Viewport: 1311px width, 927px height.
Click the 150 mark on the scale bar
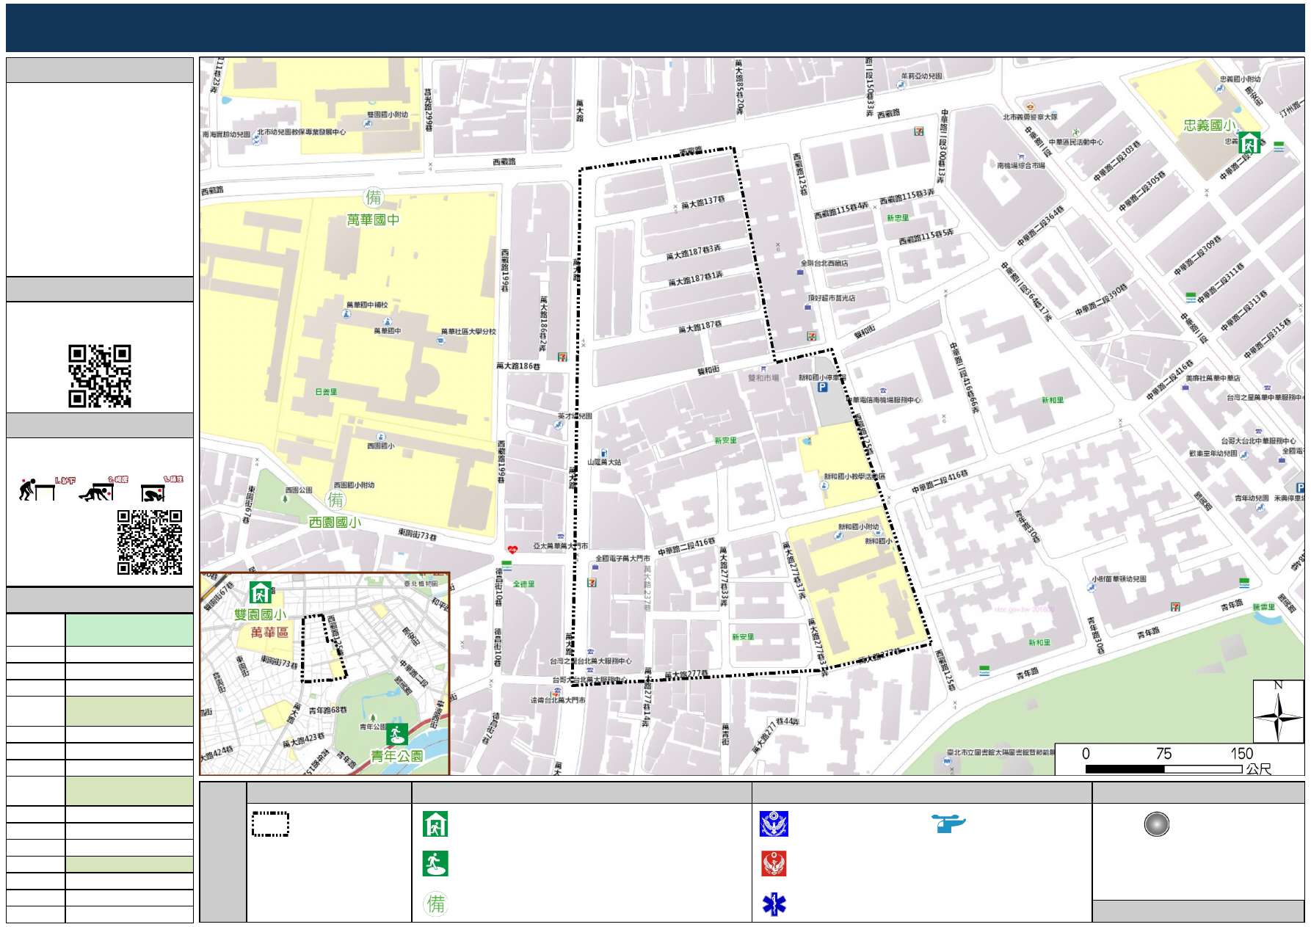(1242, 754)
